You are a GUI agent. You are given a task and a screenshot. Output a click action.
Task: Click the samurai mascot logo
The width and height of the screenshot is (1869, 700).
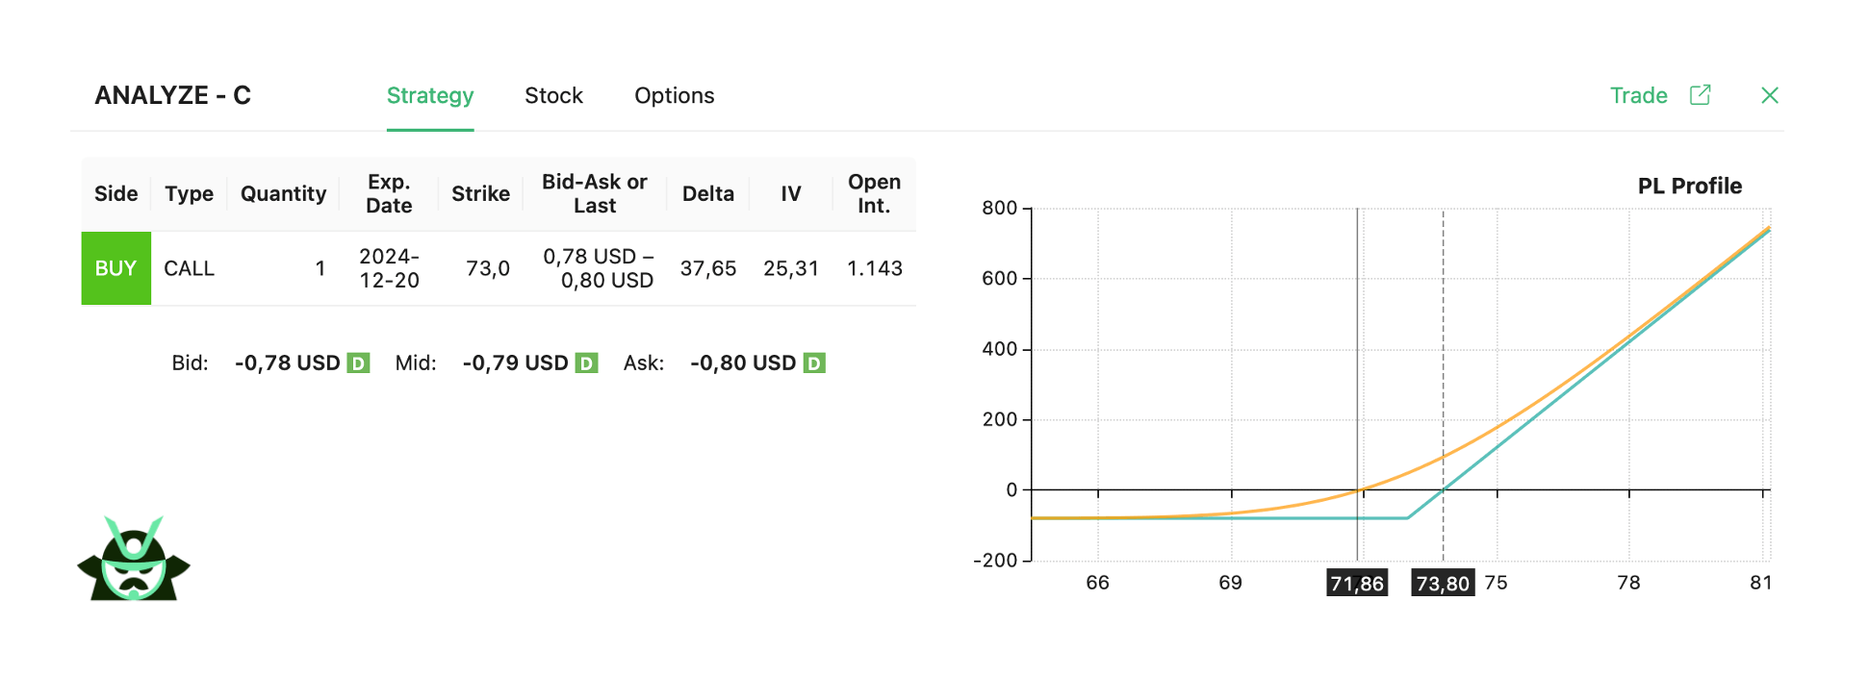[x=134, y=559]
